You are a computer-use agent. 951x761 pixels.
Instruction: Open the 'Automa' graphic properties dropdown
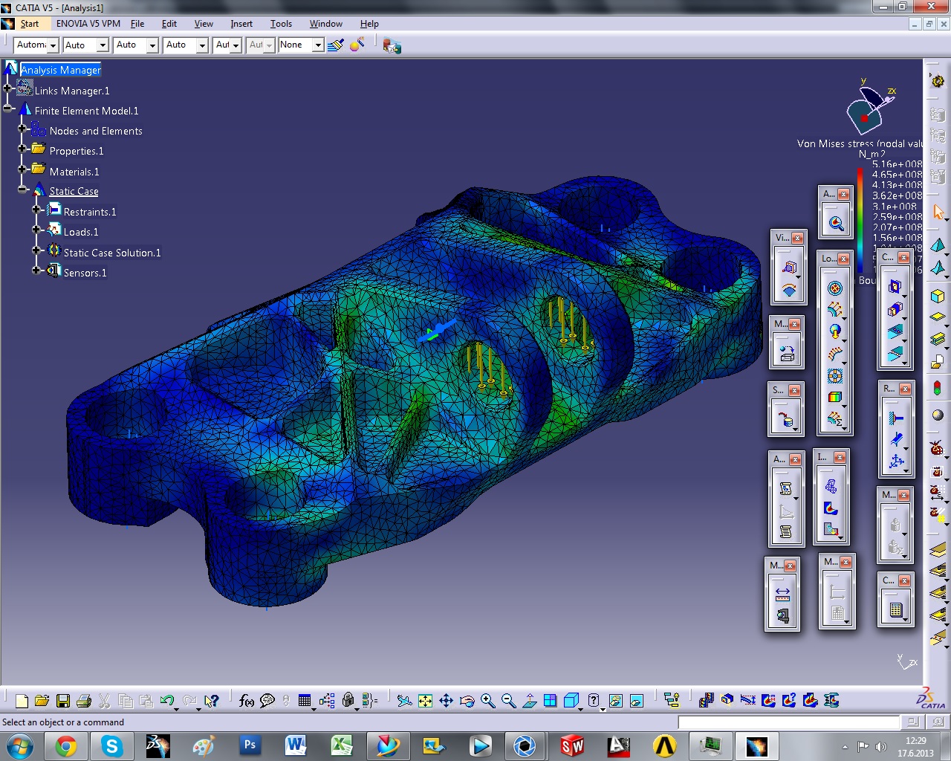53,45
